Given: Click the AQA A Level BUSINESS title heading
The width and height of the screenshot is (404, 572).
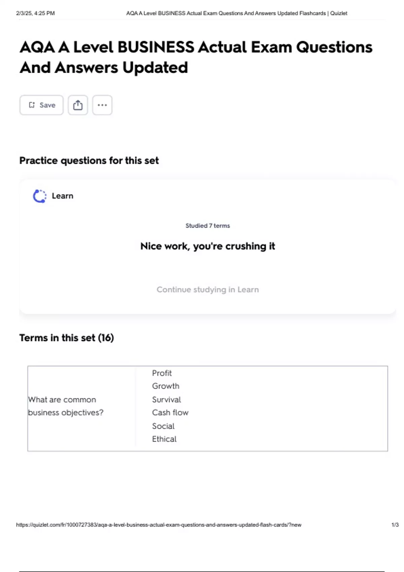Looking at the screenshot, I should click(x=196, y=57).
